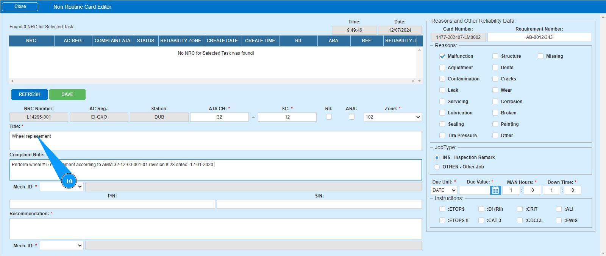Open the Zone dropdown showing 102
The image size is (606, 256).
coord(392,117)
